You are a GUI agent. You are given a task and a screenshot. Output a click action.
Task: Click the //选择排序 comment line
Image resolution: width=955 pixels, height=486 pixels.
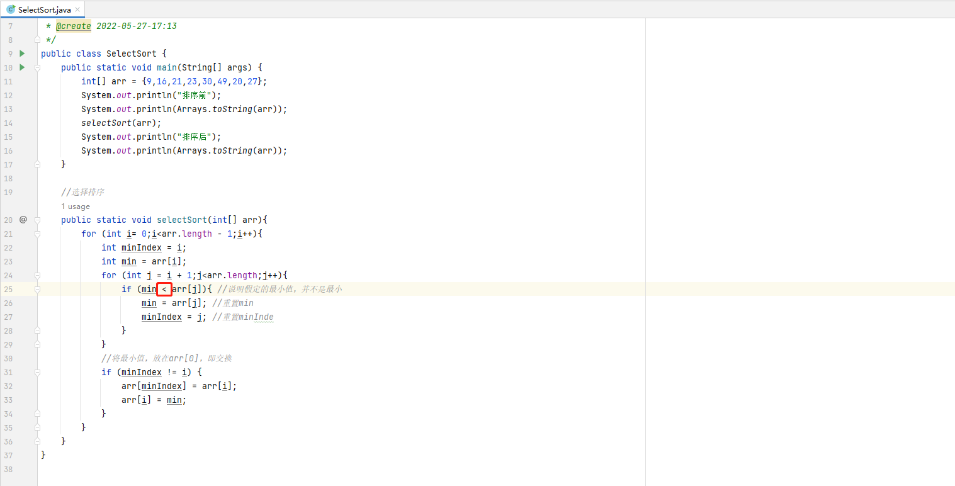pos(82,192)
